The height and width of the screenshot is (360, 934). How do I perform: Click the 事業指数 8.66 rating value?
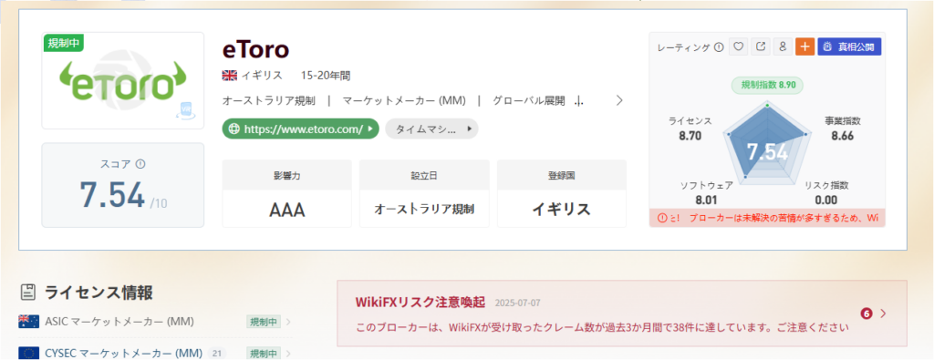pos(843,136)
